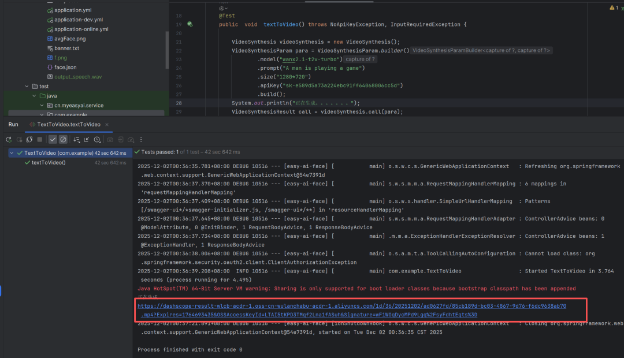Click the run test gutter icon
624x358 pixels.
(x=190, y=24)
